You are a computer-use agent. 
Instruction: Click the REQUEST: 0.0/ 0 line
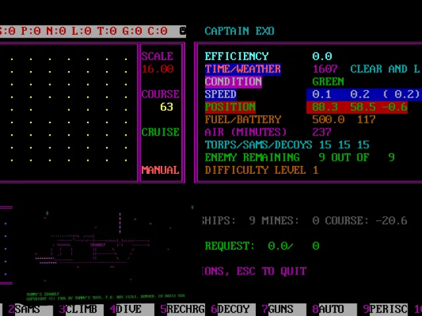[262, 246]
